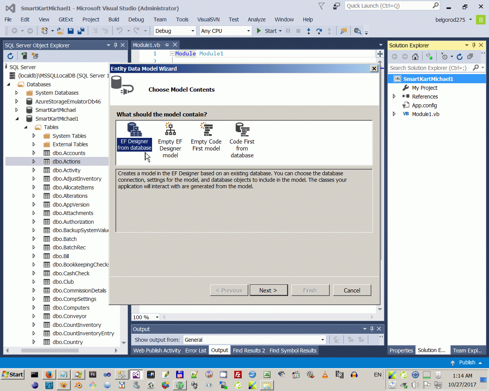Toggle pin on Module1.vb tab
This screenshot has height=391, width=489.
coord(167,45)
